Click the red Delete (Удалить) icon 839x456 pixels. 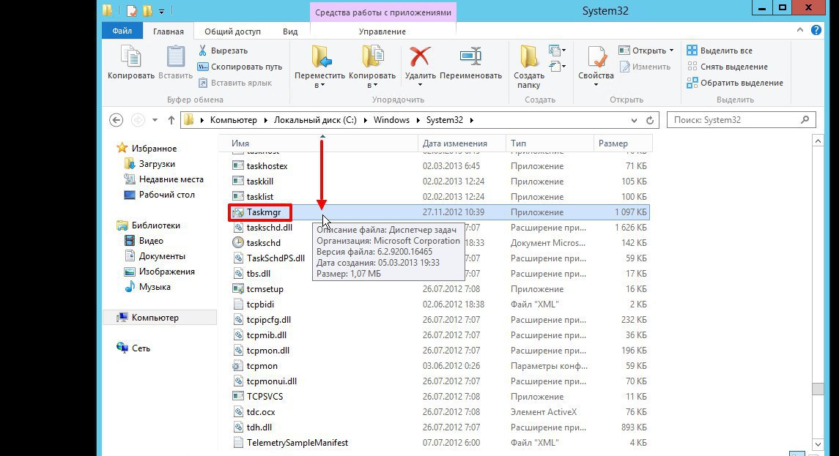click(x=420, y=57)
